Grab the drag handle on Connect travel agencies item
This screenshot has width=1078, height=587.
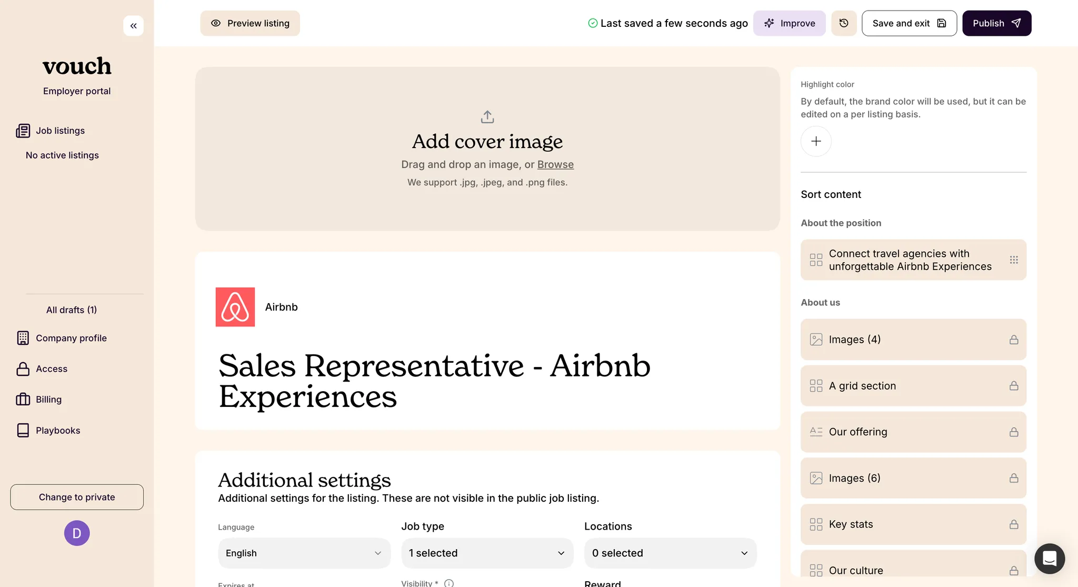click(x=1014, y=260)
